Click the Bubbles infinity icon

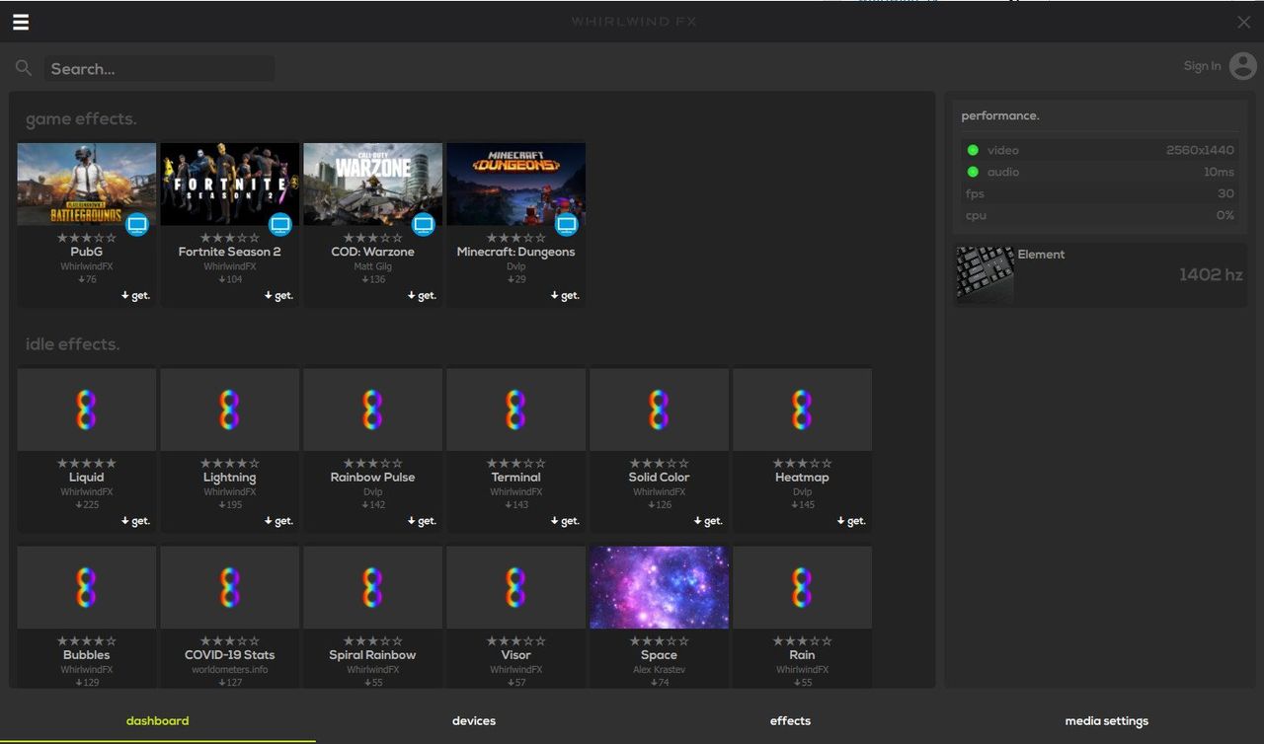click(x=87, y=587)
